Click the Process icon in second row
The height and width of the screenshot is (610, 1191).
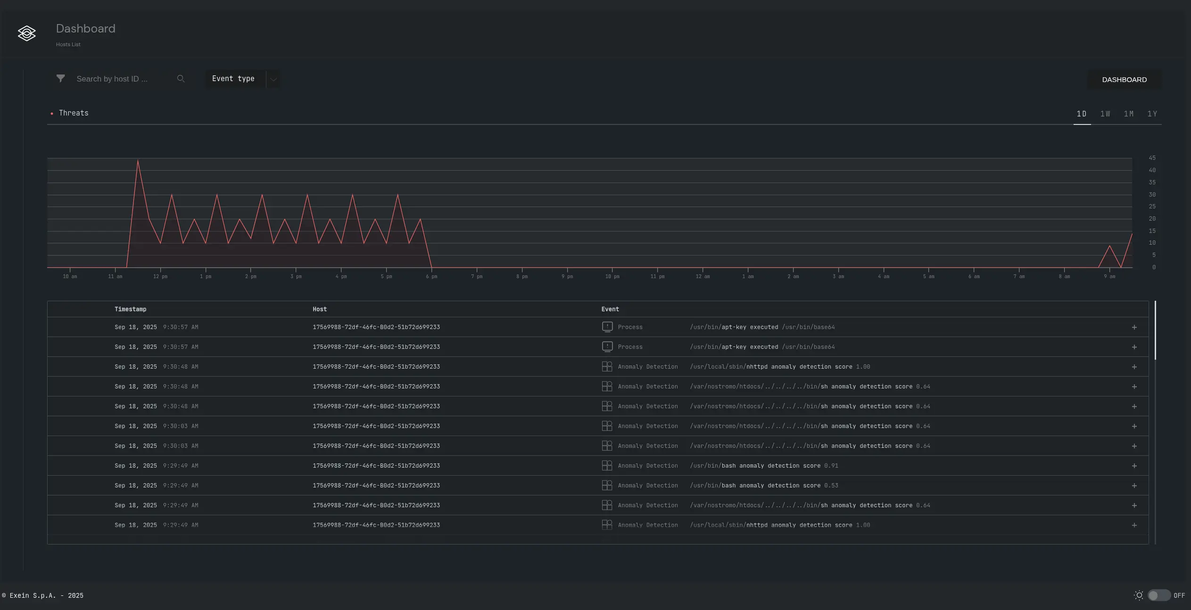click(x=607, y=346)
